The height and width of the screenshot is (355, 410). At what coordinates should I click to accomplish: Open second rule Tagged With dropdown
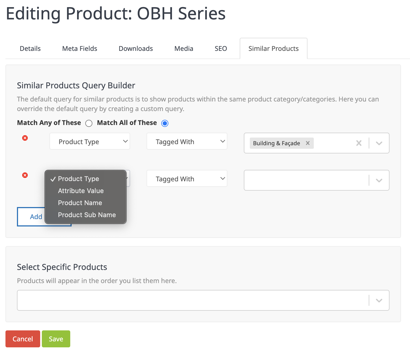(x=187, y=179)
